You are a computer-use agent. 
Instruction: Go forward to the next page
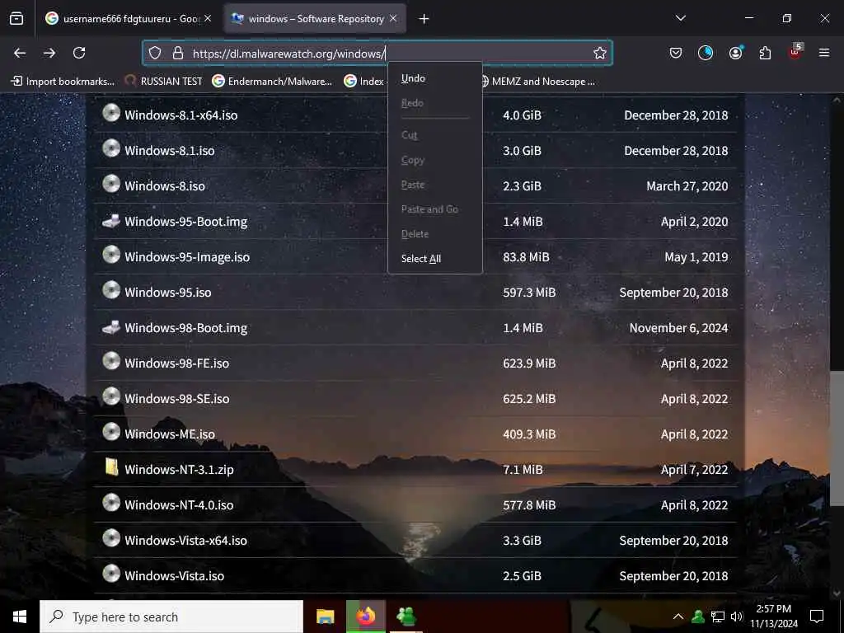coord(49,53)
